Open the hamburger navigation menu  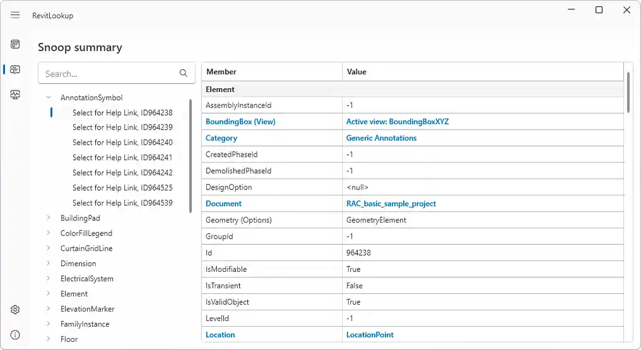pos(15,15)
